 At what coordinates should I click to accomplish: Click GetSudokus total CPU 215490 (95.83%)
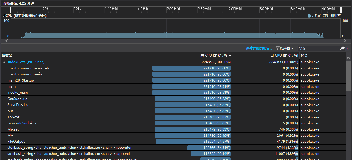[x=217, y=99]
